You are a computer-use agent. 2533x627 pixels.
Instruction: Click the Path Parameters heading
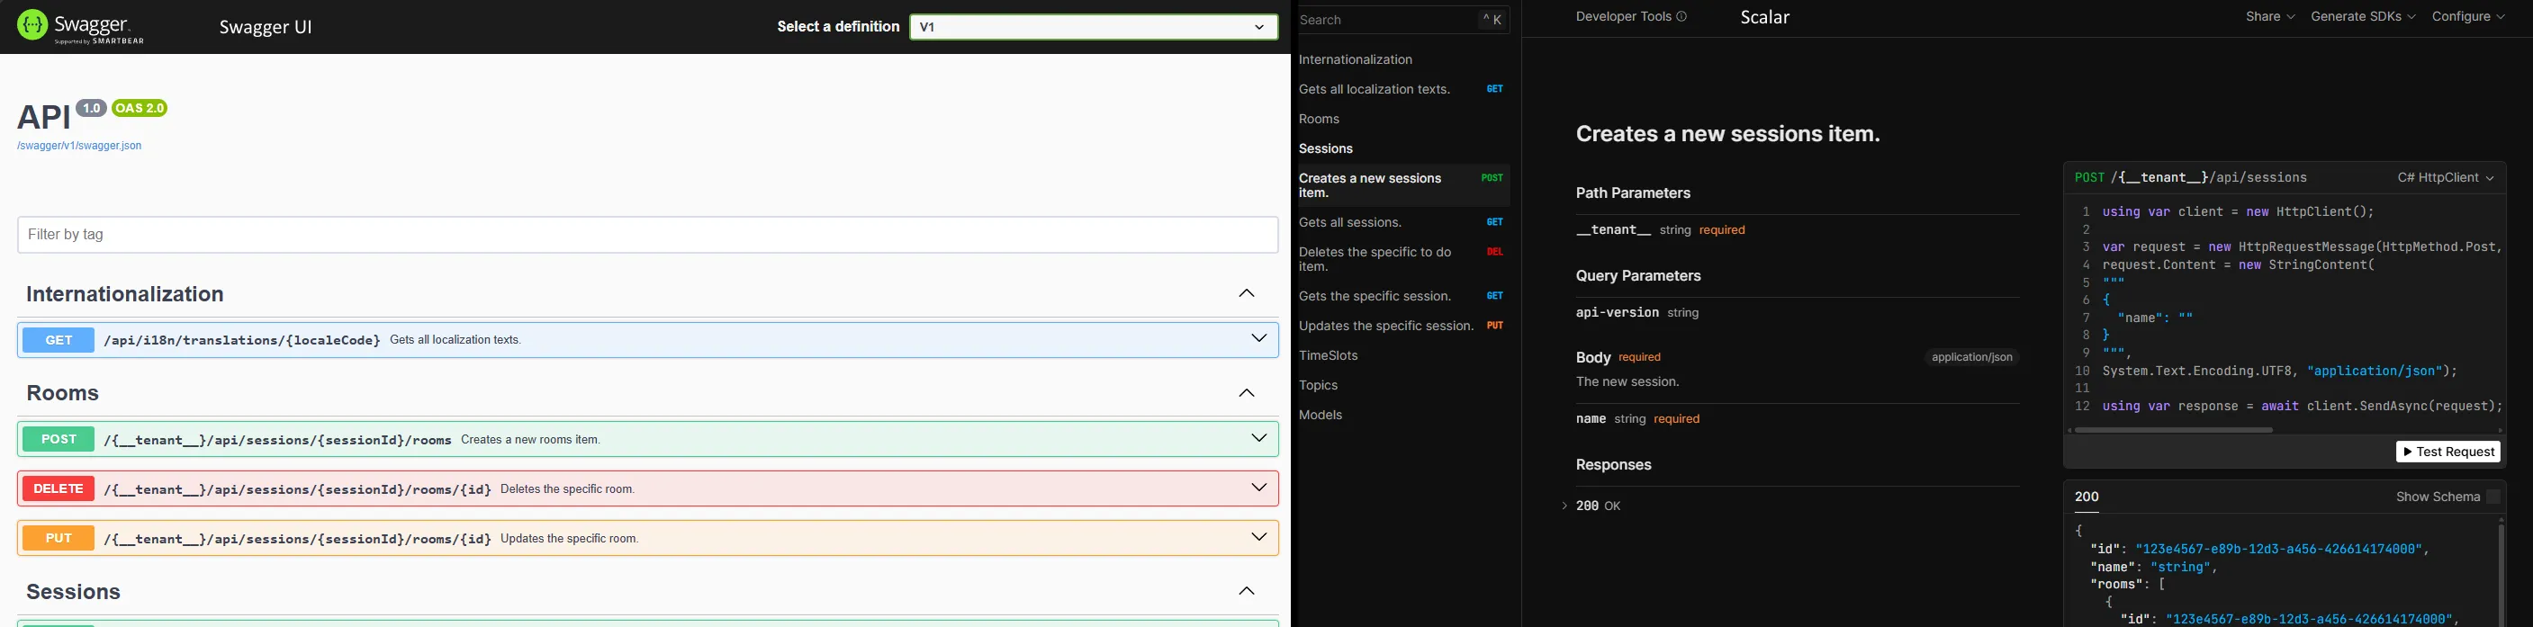pos(1633,193)
